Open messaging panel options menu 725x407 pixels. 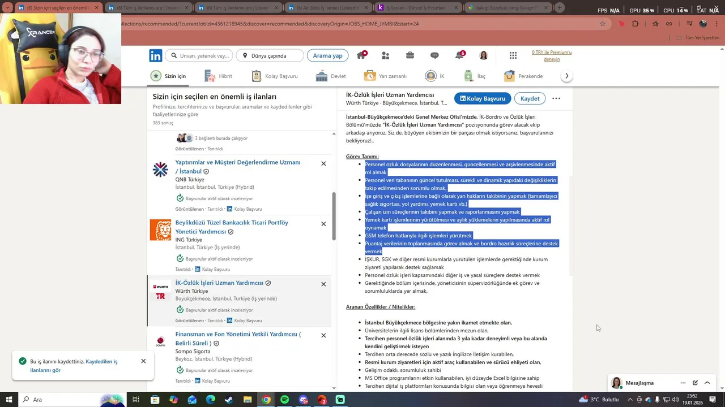coord(683,383)
